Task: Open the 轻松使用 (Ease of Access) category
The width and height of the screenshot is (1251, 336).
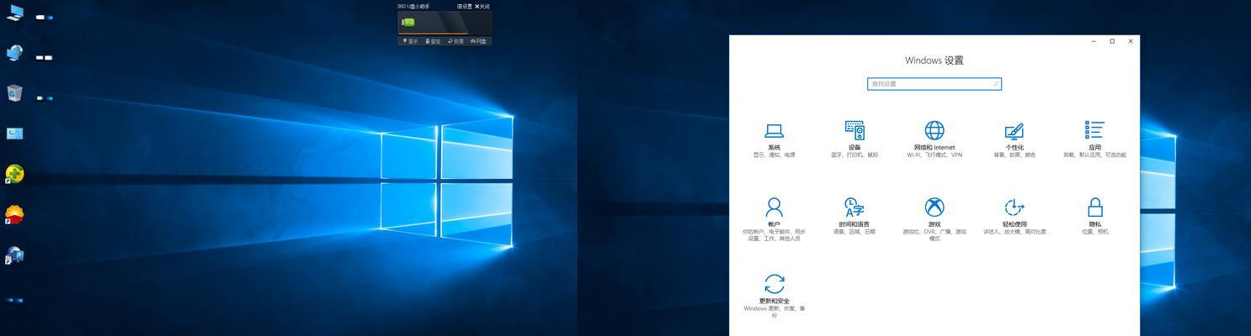Action: coord(1014,217)
